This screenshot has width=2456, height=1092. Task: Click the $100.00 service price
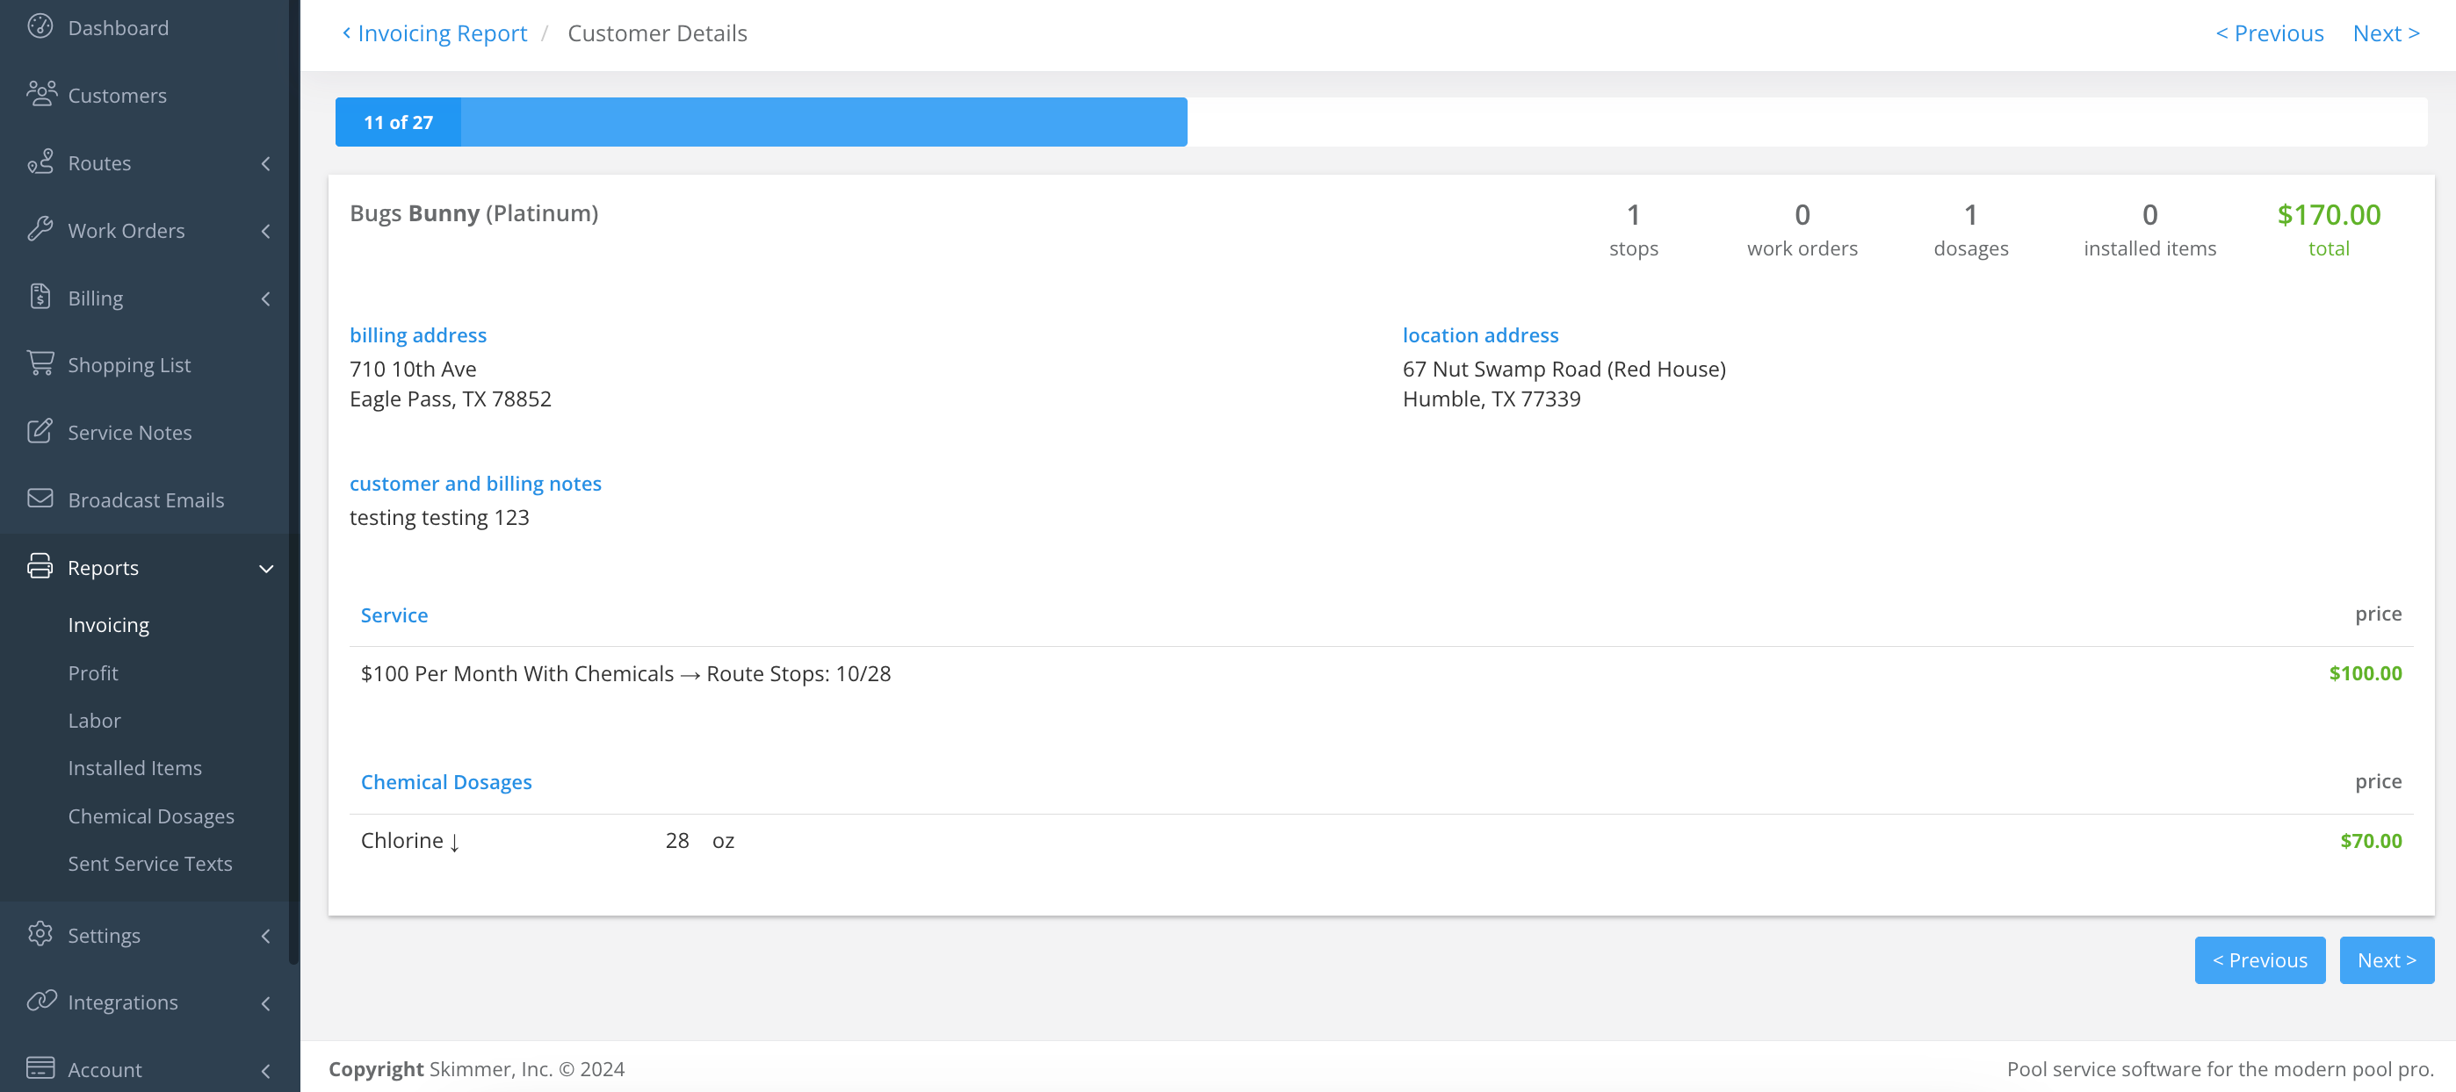2365,673
